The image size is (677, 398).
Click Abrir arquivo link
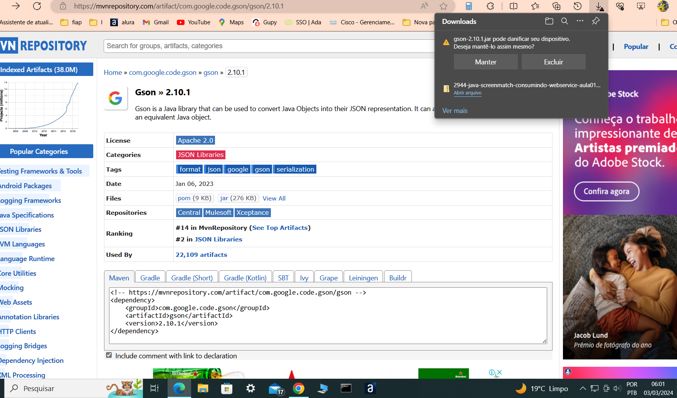click(467, 93)
